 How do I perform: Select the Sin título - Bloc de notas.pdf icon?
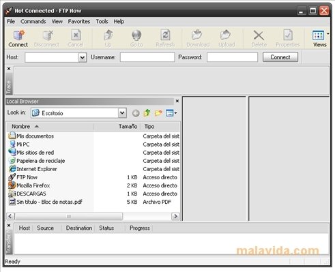pos(12,202)
